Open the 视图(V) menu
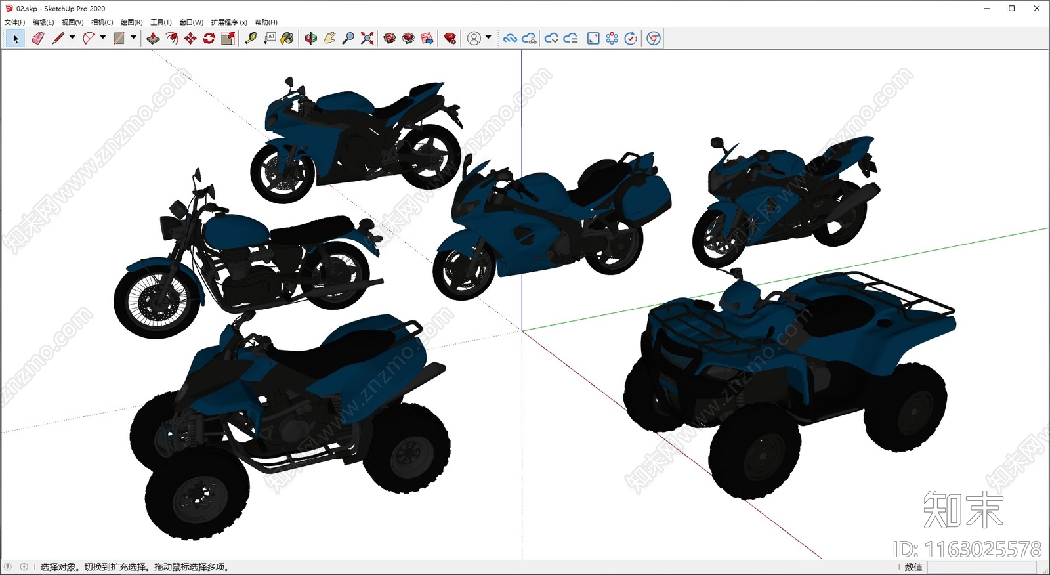1050x575 pixels. point(72,22)
